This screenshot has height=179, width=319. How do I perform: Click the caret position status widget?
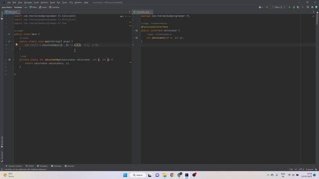click(291, 169)
